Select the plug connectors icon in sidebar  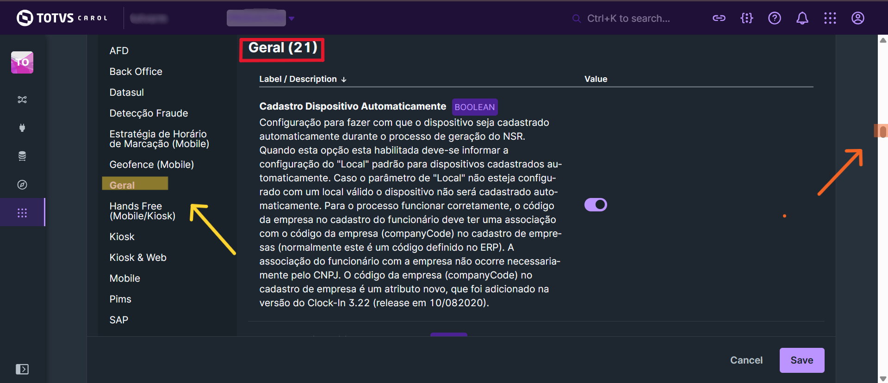(x=22, y=128)
